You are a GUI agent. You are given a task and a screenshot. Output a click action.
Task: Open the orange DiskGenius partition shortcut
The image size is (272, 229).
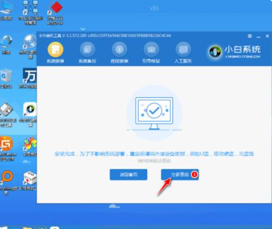point(6,144)
